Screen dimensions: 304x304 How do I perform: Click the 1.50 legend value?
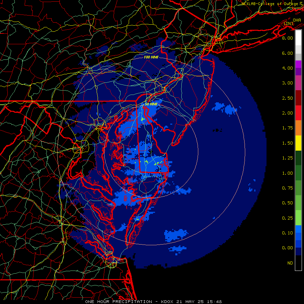click(x=287, y=143)
